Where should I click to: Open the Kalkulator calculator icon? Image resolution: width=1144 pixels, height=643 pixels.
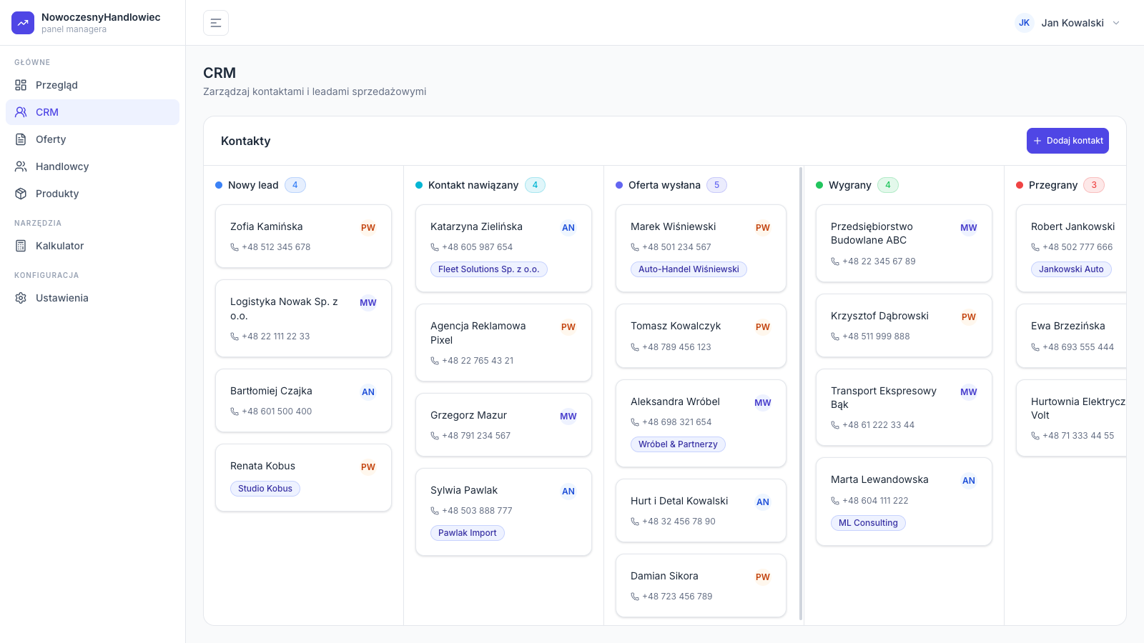(21, 246)
